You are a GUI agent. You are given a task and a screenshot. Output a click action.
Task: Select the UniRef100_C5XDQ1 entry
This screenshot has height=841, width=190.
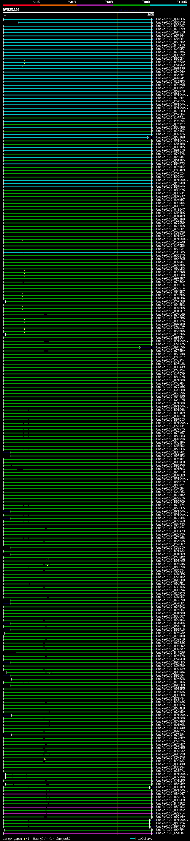pyautogui.click(x=170, y=39)
